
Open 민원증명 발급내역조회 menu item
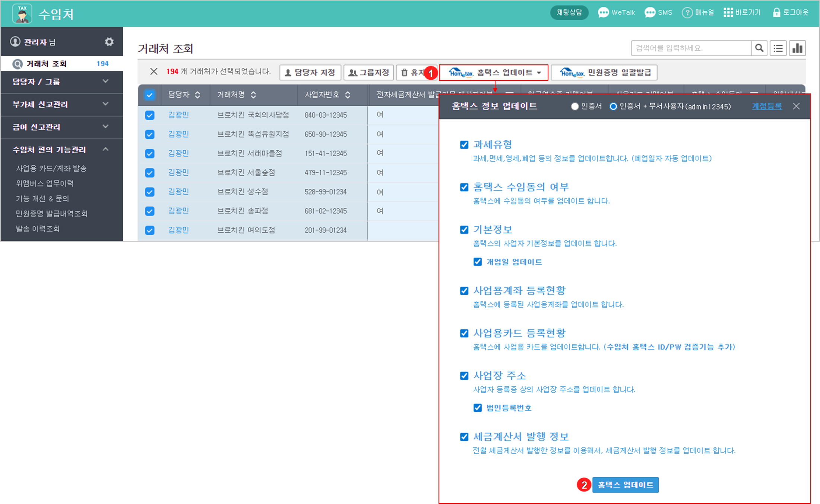[x=51, y=214]
